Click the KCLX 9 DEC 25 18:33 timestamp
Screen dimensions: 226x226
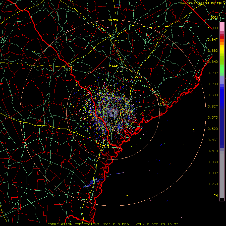(x=157, y=224)
